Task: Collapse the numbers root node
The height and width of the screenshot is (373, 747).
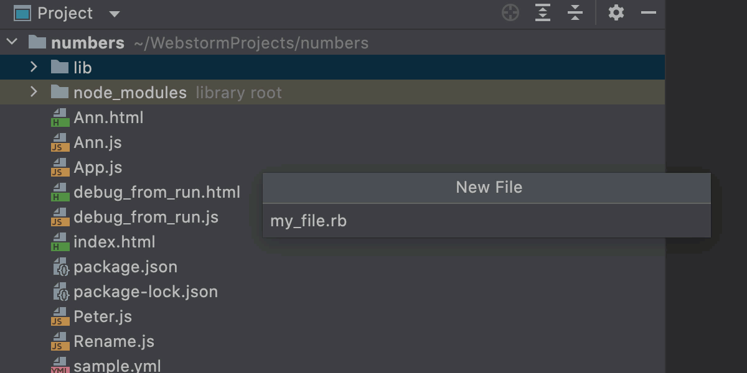Action: point(11,42)
